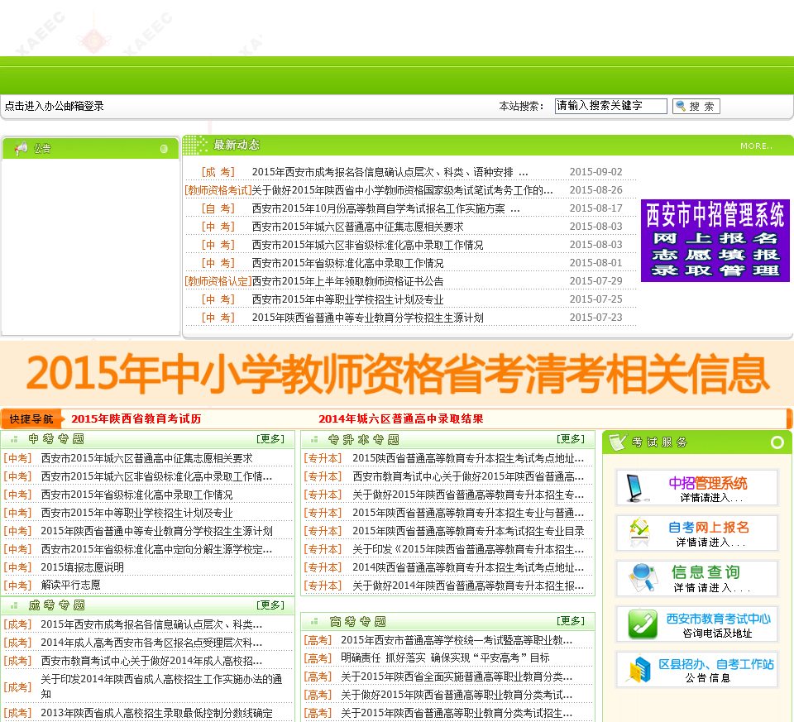The height and width of the screenshot is (722, 794).
Task: Open 更多 link of 成考专题 section
Action: coord(270,605)
